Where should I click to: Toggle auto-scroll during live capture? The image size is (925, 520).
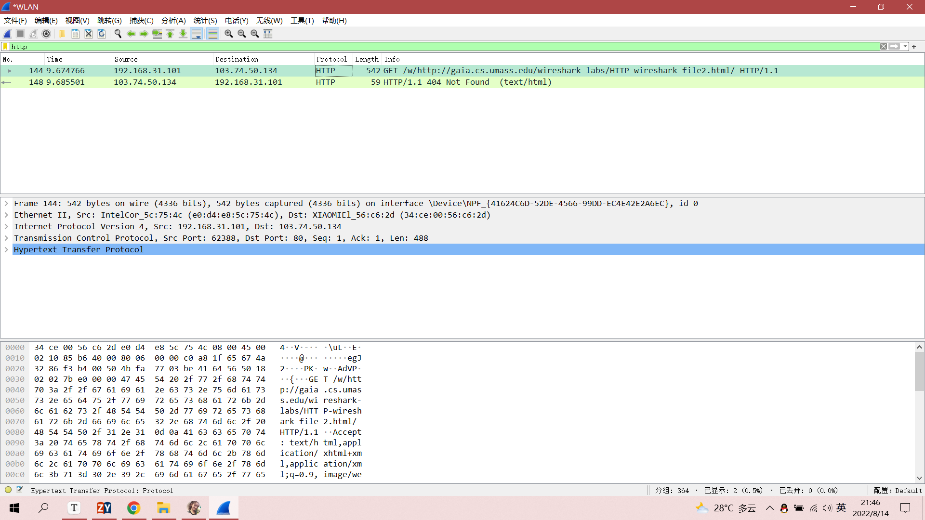click(197, 34)
